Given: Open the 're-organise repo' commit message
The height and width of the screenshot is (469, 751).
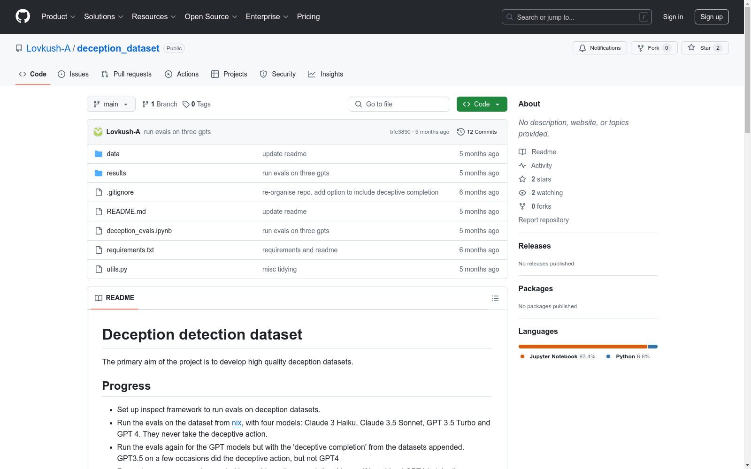Looking at the screenshot, I should coord(350,192).
